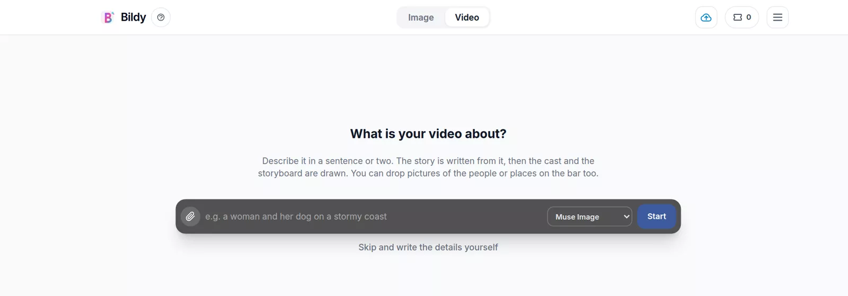Click the cloud upload icon
Screen dimensions: 848x296
click(x=706, y=18)
